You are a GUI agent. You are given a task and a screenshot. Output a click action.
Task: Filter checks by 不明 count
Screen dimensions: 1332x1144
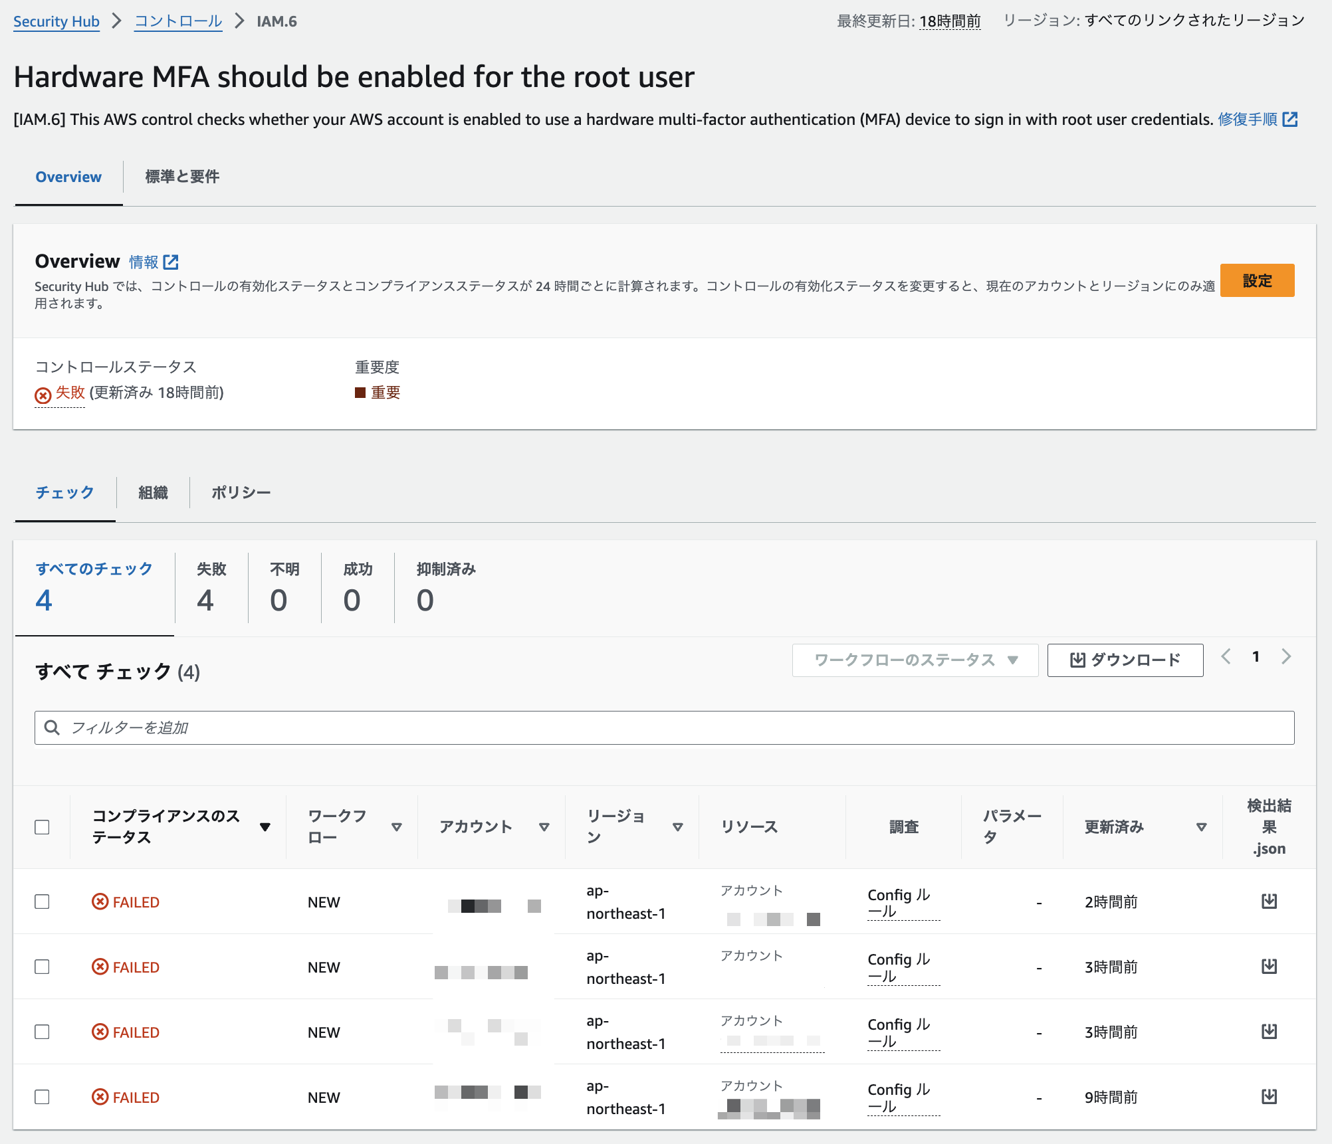284,589
